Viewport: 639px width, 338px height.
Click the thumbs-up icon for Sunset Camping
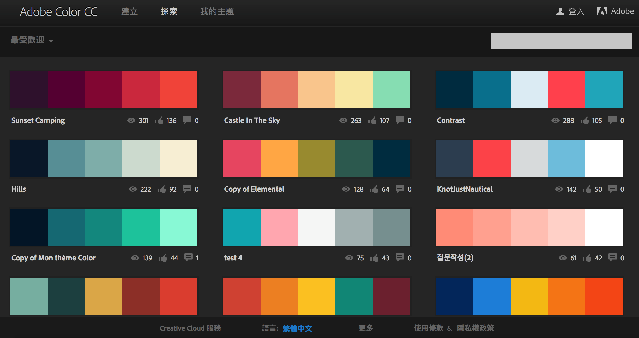pyautogui.click(x=159, y=120)
